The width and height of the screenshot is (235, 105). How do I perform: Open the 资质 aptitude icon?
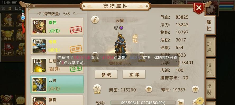[x=97, y=89]
